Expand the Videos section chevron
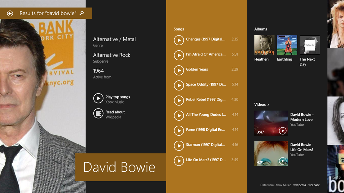 tap(268, 105)
